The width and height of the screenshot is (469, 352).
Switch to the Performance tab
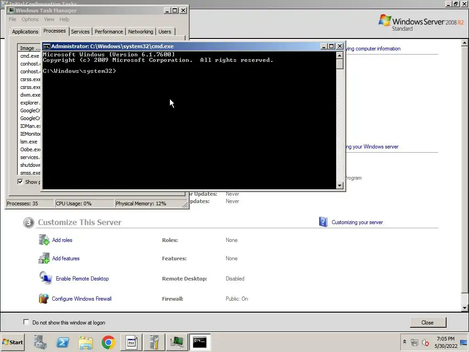click(109, 32)
